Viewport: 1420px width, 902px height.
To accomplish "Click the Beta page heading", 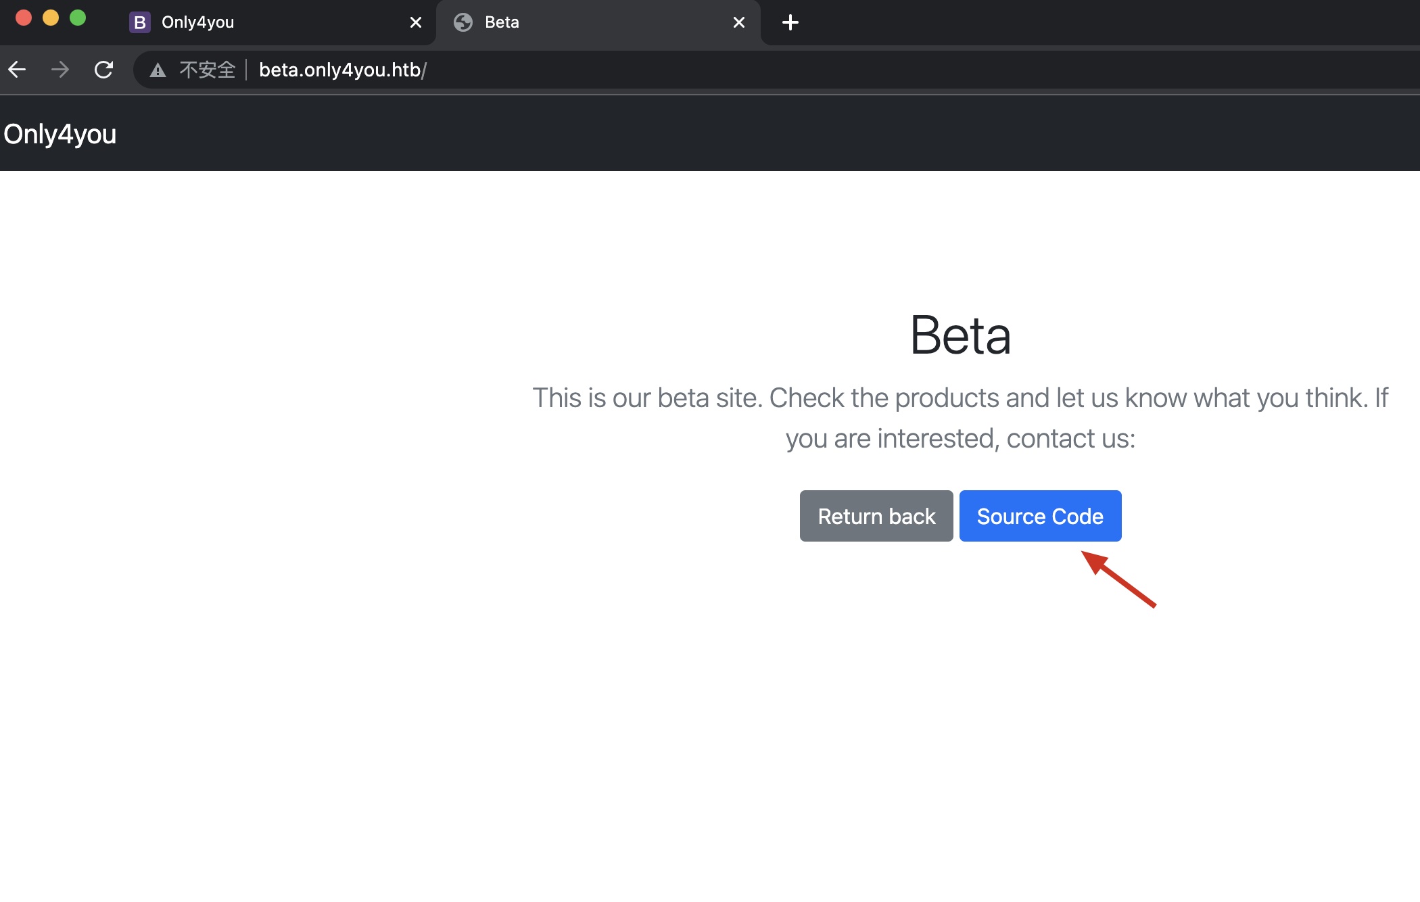I will click(960, 335).
